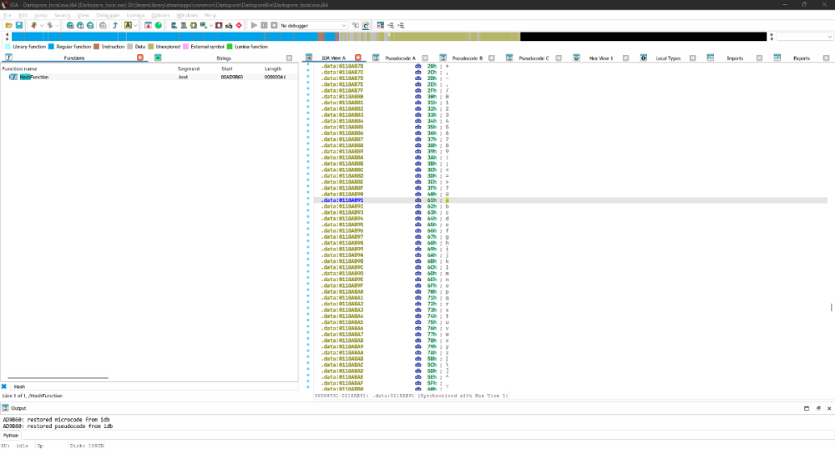
Task: Close the IDA View A tab
Action: click(358, 58)
